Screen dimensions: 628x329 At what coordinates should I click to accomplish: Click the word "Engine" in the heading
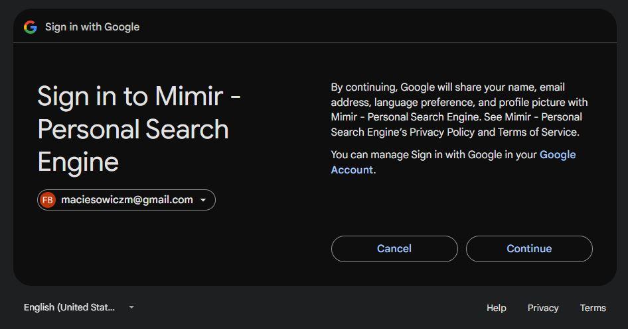(x=78, y=162)
